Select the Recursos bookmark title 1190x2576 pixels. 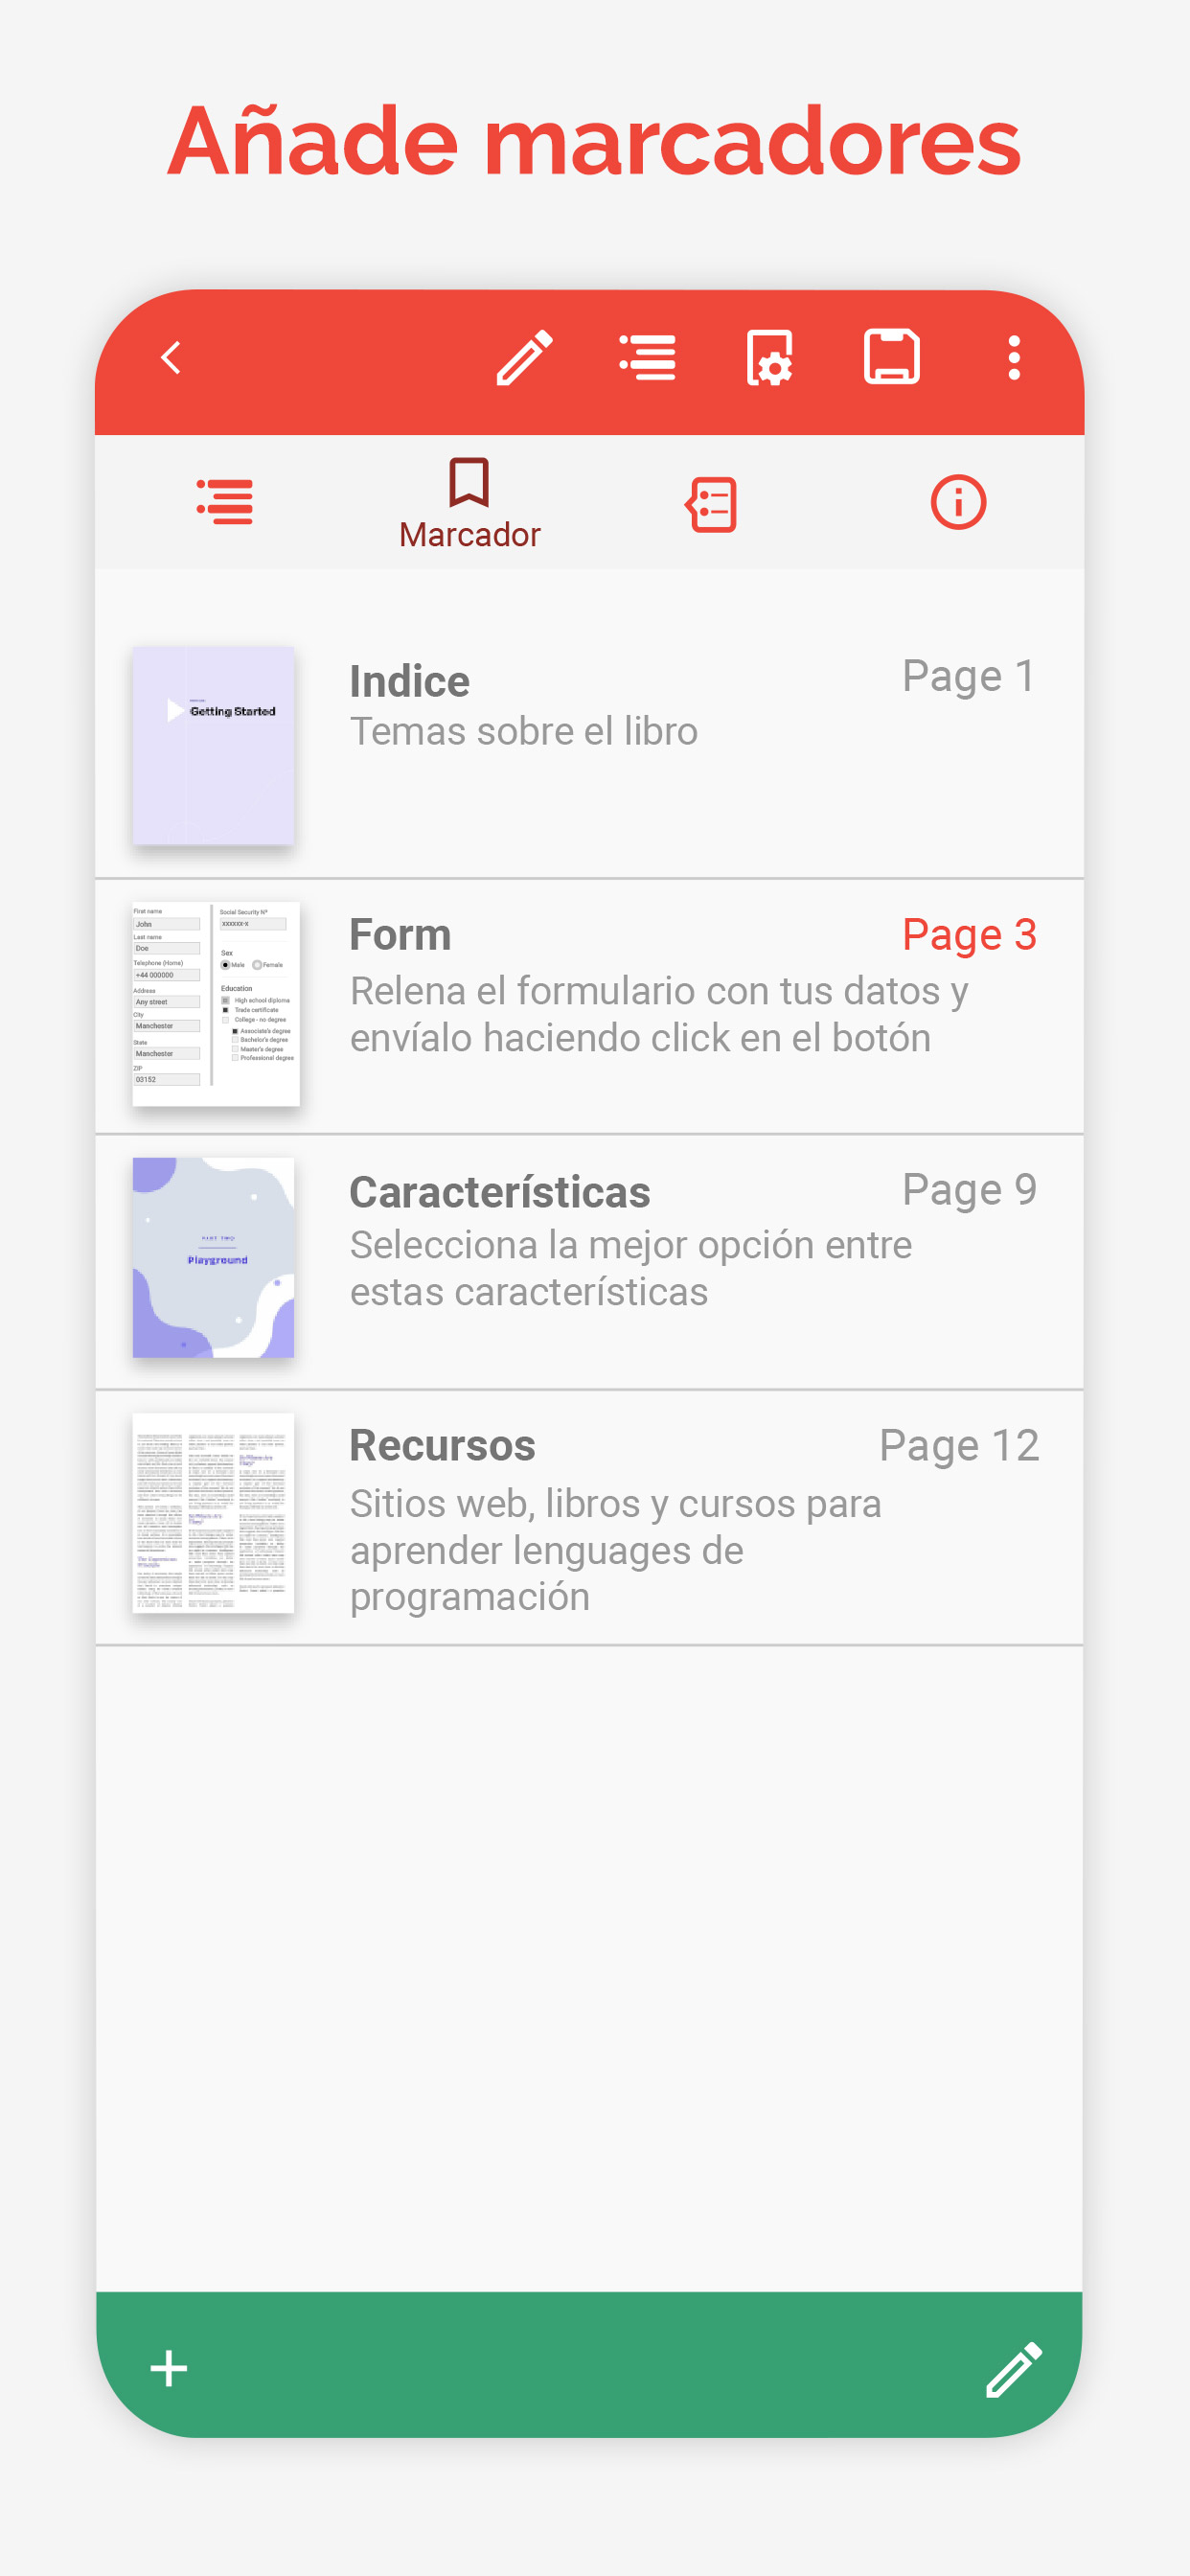(x=442, y=1445)
